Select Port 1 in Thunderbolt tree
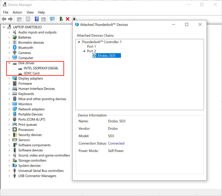The image size is (222, 196). pyautogui.click(x=91, y=46)
